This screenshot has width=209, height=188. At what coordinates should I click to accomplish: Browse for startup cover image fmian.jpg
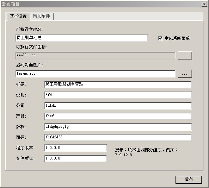[x=185, y=74]
